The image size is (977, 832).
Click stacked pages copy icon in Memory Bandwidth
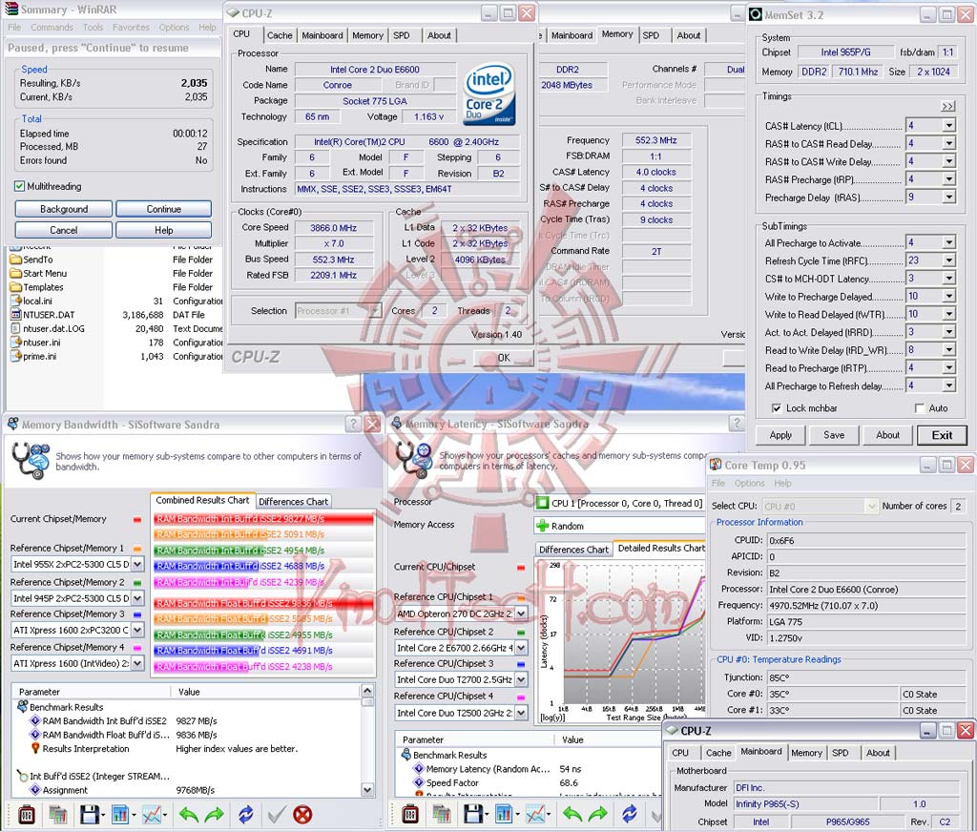click(58, 814)
